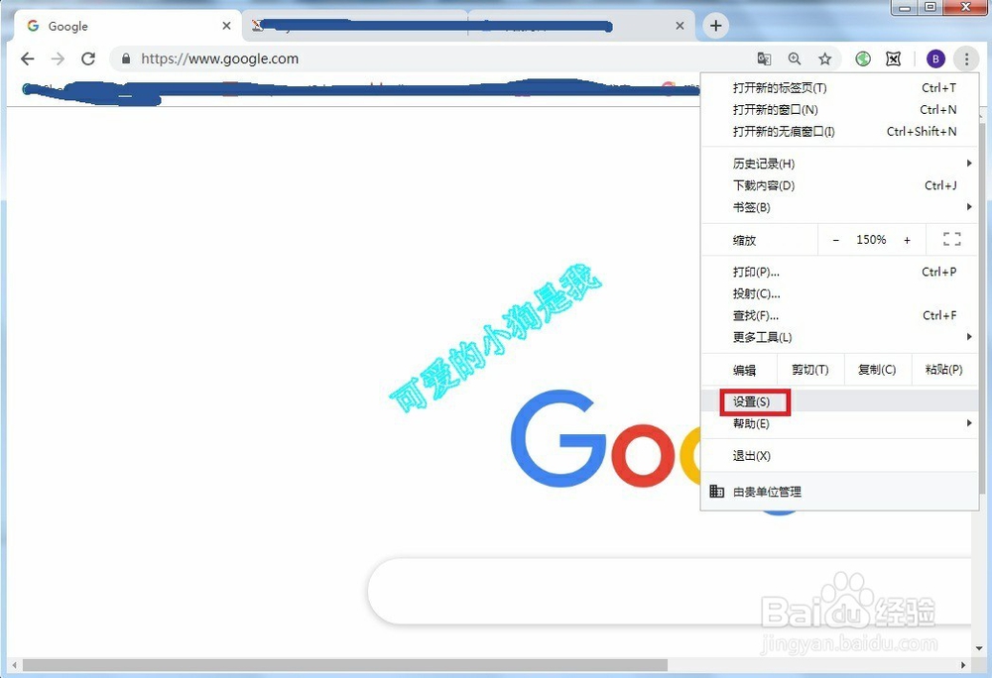Image resolution: width=992 pixels, height=678 pixels.
Task: Click the green globe extension icon
Action: tap(863, 58)
